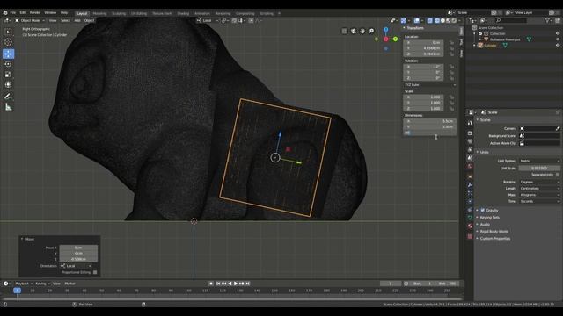Switch to the Modeling workspace tab
Viewport: 563px width, 316px height.
pyautogui.click(x=99, y=14)
